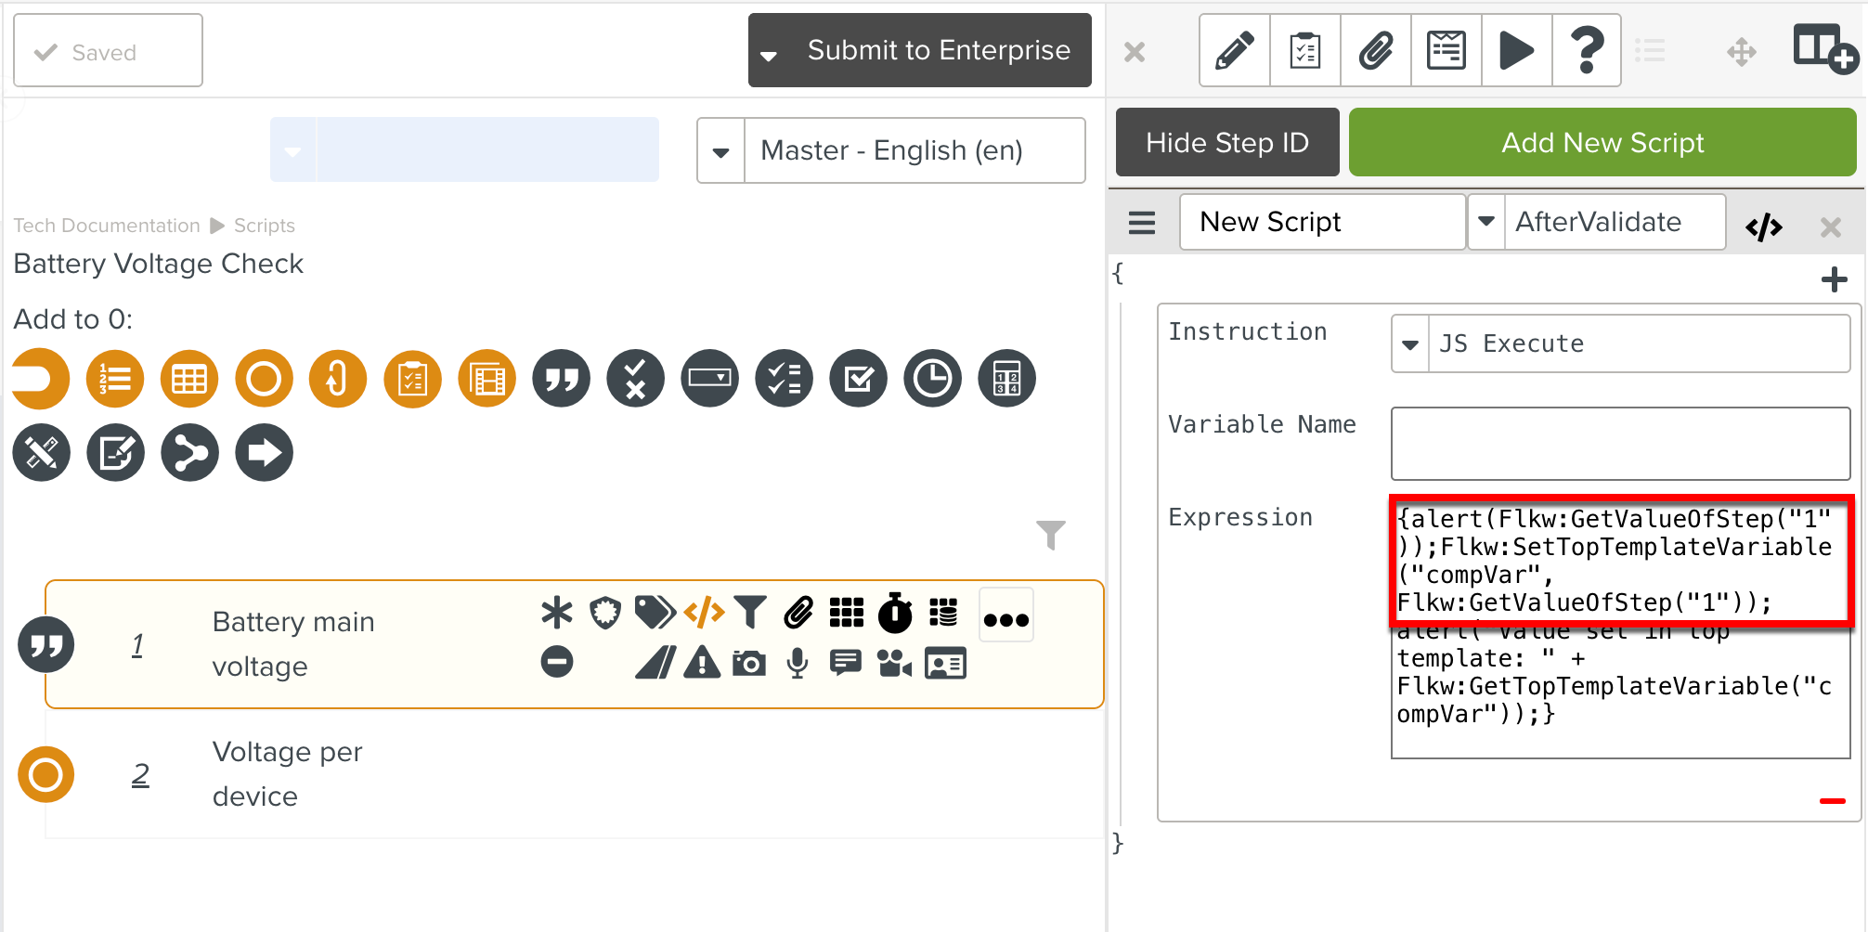
Task: Click paperclip attachment icon on step 1
Action: (798, 613)
